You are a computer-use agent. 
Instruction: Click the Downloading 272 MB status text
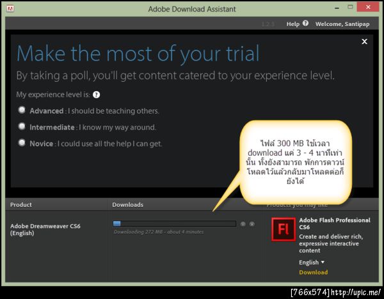[x=159, y=232]
